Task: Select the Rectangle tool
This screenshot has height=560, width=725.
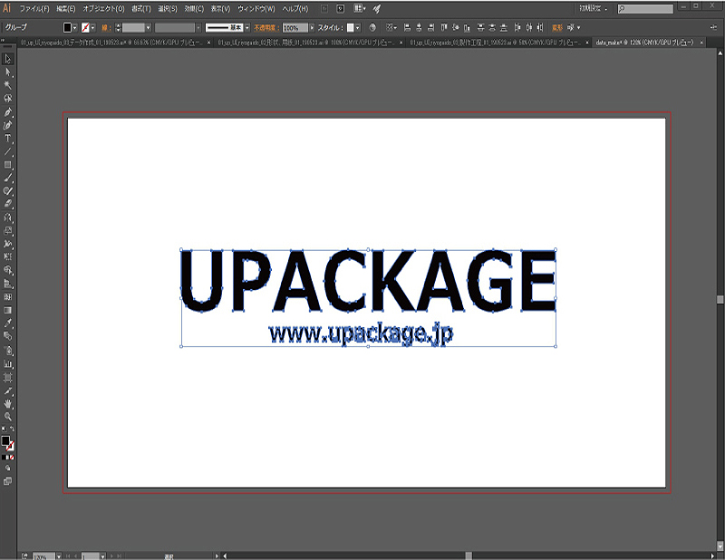Action: point(7,165)
